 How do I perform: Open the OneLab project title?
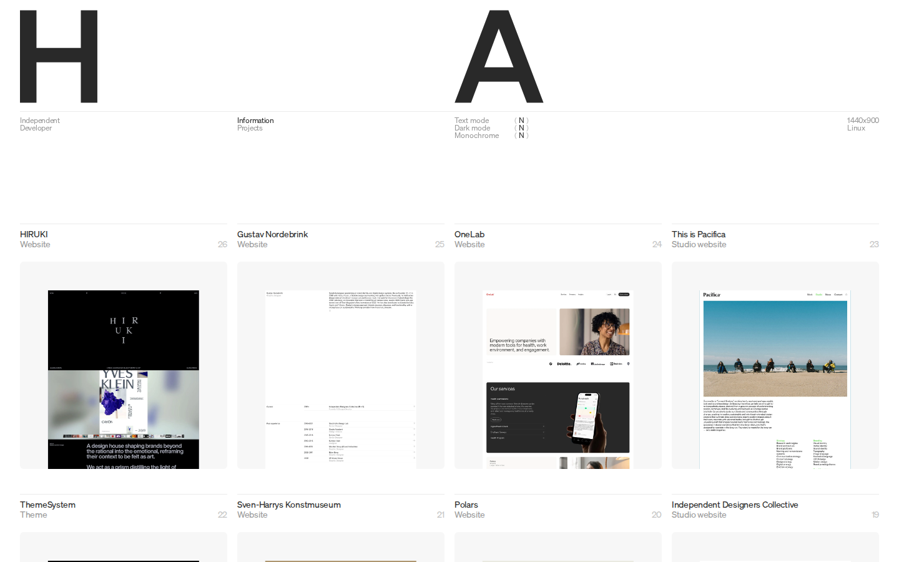(469, 234)
